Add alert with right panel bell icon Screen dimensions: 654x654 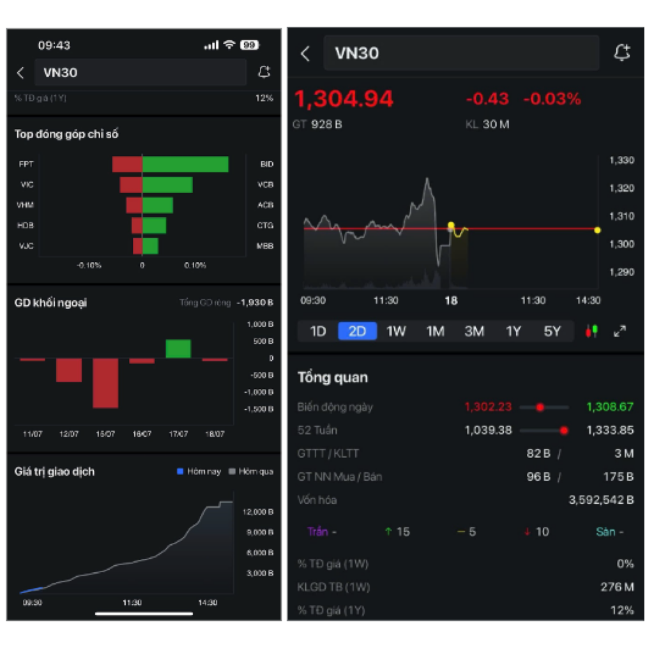(621, 54)
